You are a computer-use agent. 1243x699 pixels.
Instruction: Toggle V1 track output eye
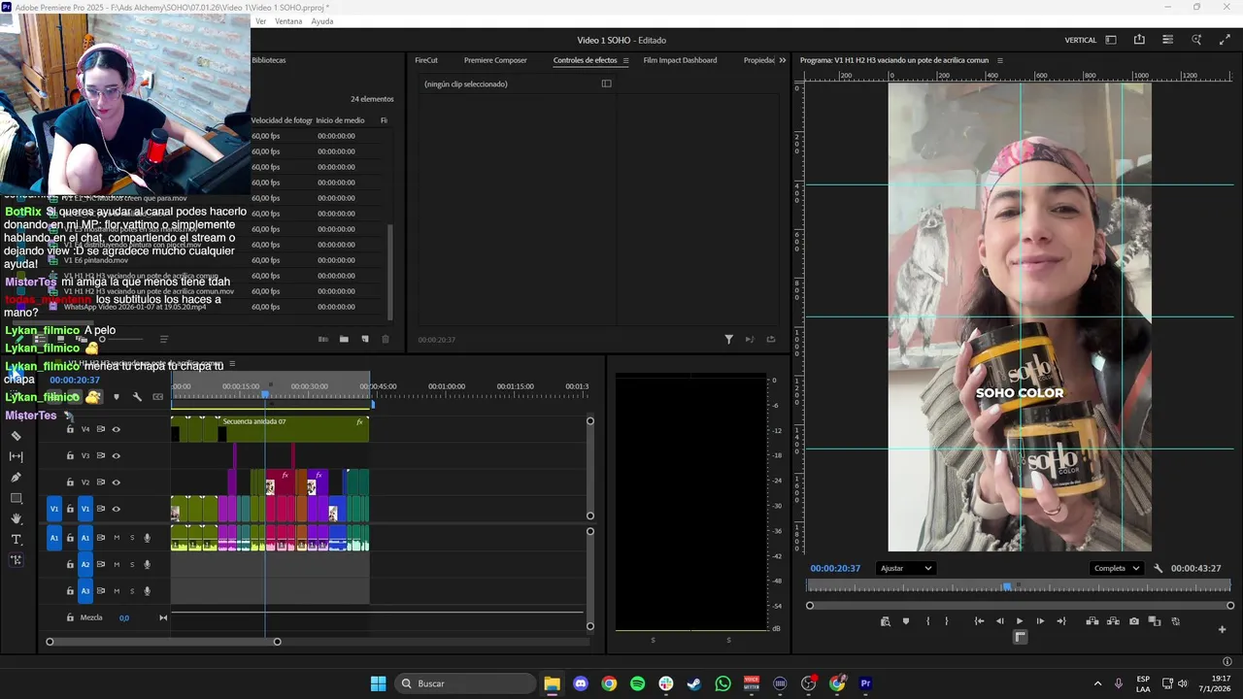[x=116, y=509]
